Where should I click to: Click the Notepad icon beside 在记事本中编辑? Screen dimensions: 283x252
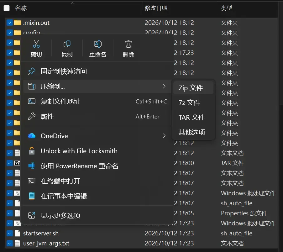[32, 196]
